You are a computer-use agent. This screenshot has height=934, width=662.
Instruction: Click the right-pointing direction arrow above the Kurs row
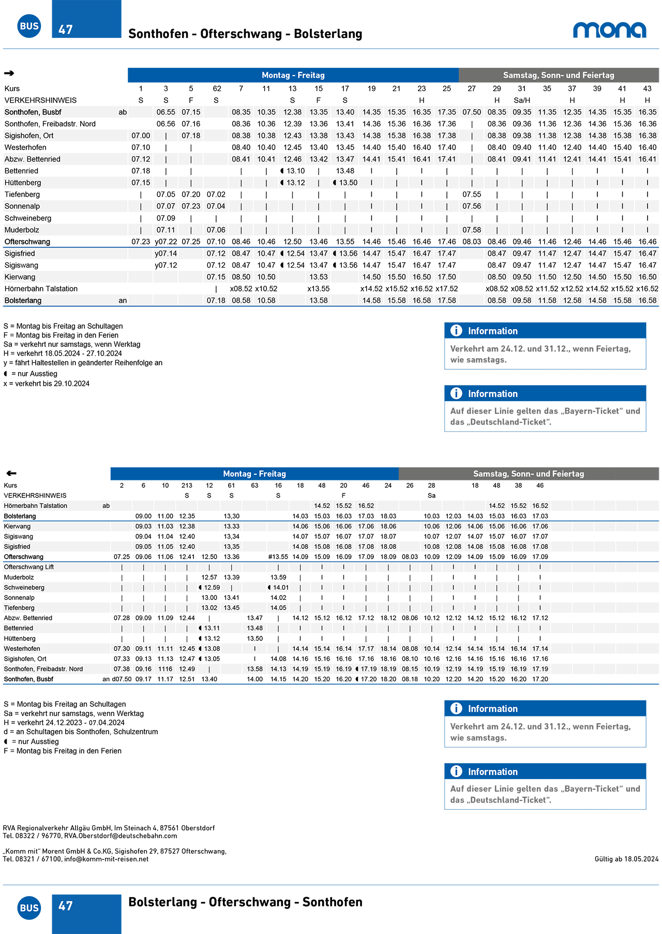point(9,74)
